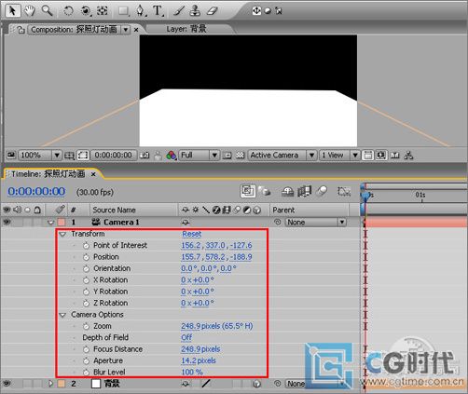The width and height of the screenshot is (468, 394).
Task: Click the Reset link for Transform
Action: [x=191, y=234]
